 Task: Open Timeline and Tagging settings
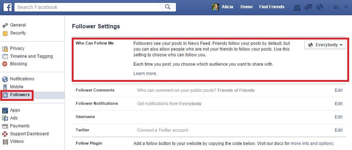pyautogui.click(x=31, y=56)
